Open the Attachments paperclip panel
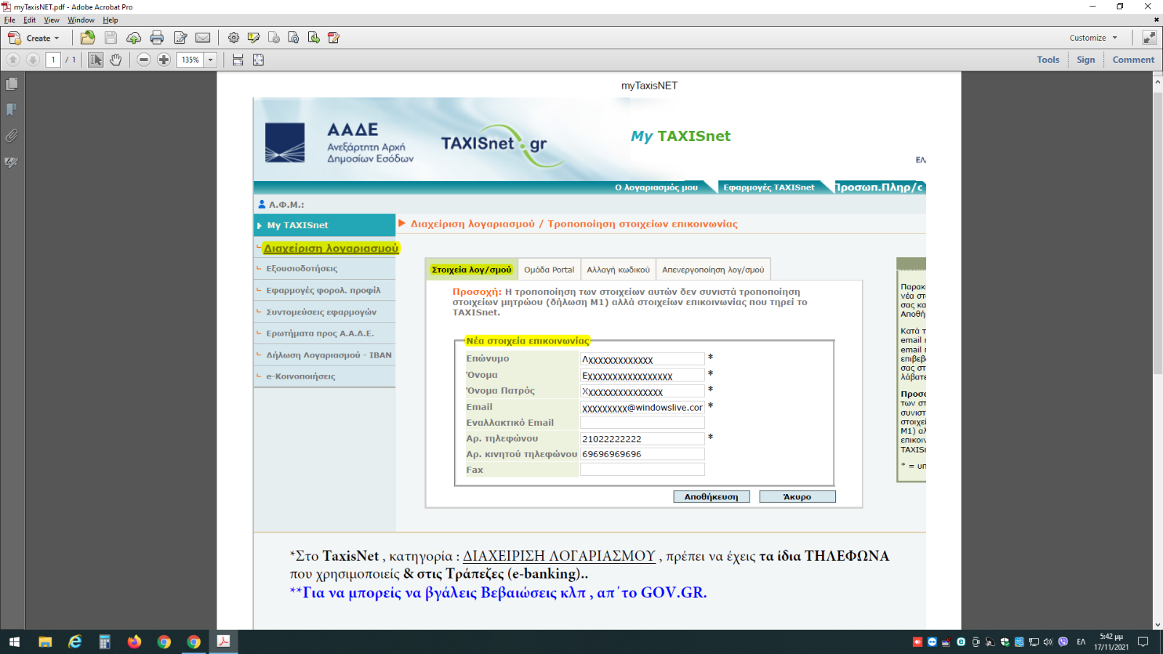1163x654 pixels. pyautogui.click(x=12, y=136)
